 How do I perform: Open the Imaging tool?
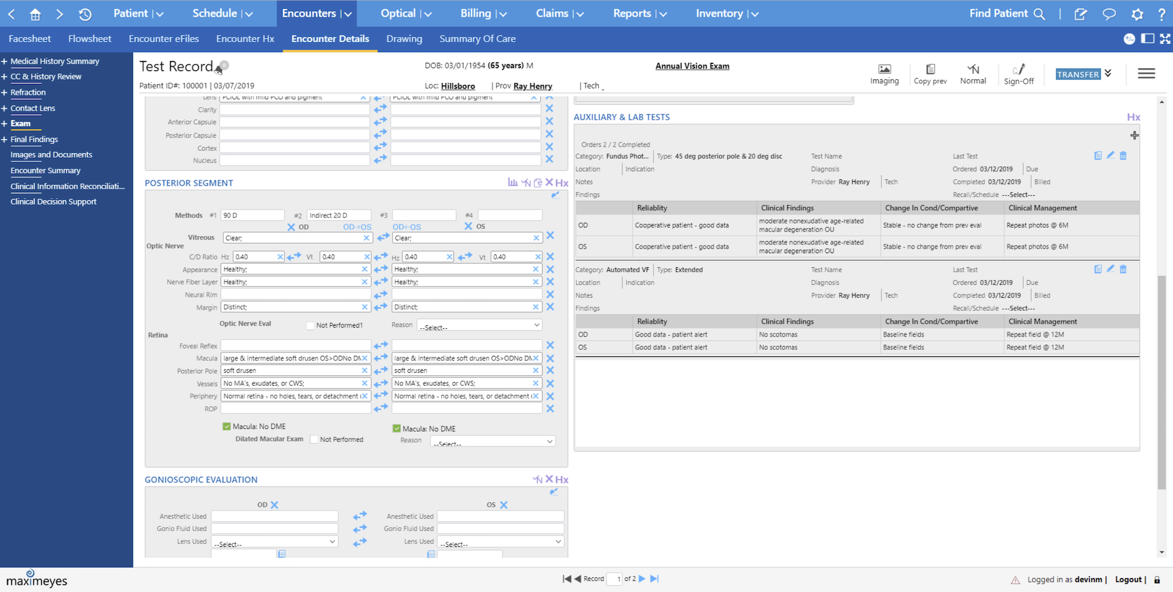pos(884,74)
